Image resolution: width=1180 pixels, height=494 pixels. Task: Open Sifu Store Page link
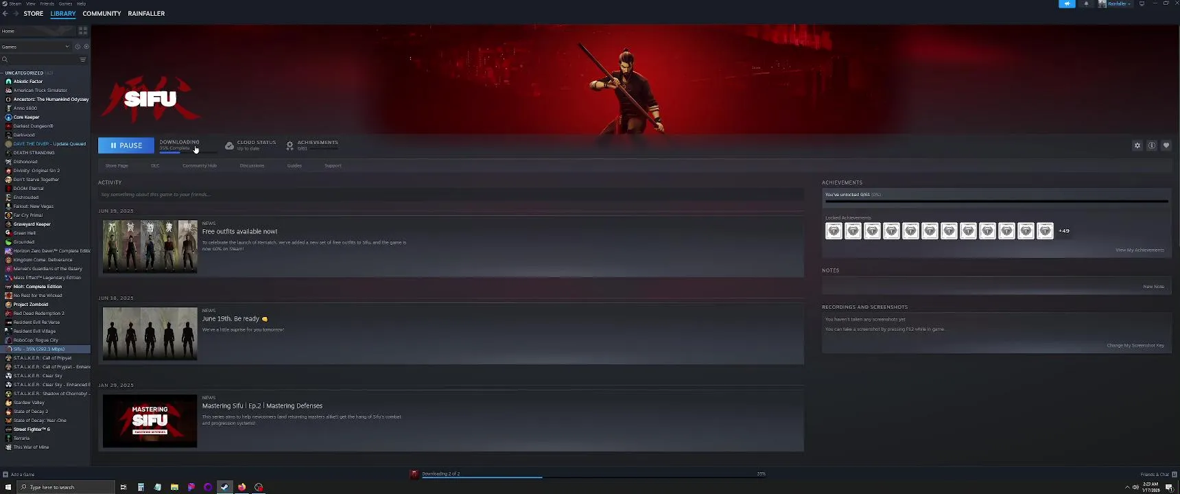click(117, 165)
